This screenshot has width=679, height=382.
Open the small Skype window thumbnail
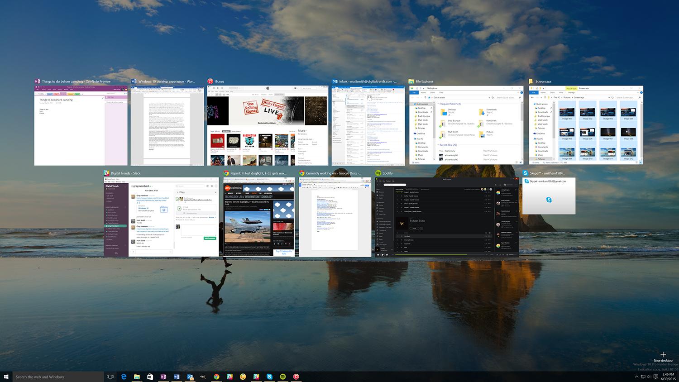[549, 196]
